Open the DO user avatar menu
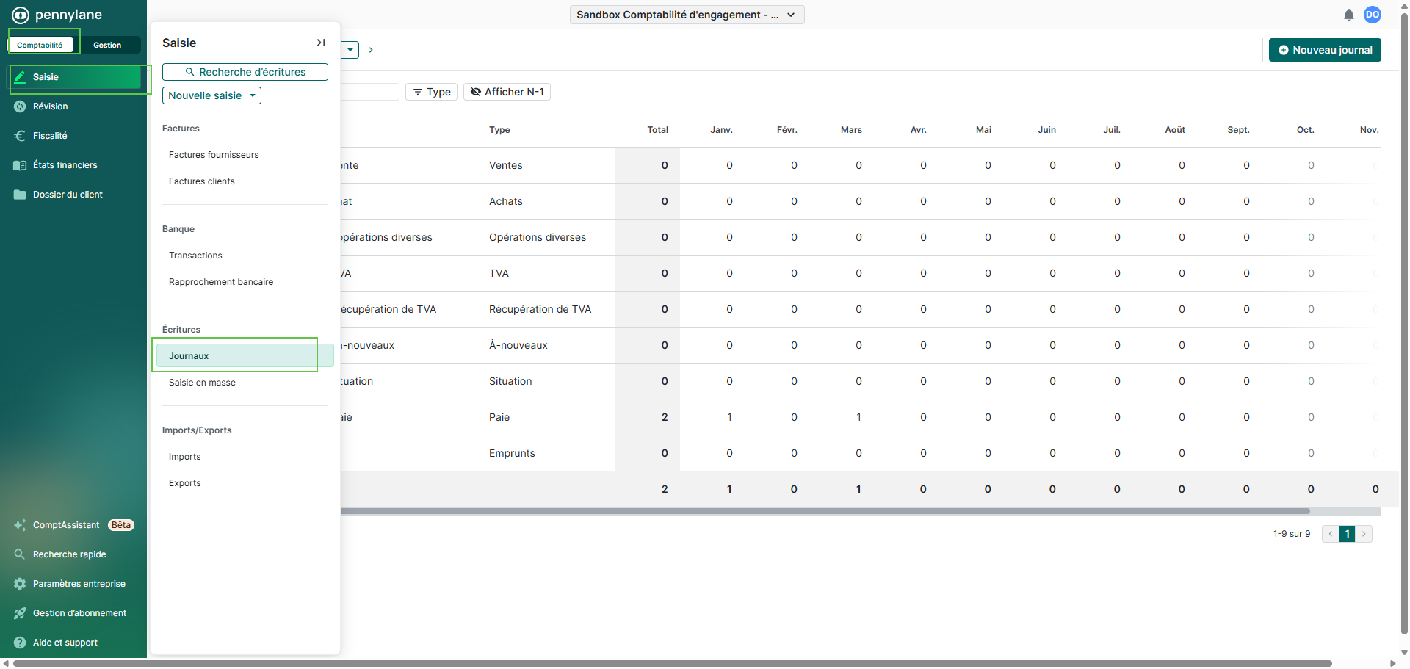Screen dimensions: 1410x669 [1372, 15]
